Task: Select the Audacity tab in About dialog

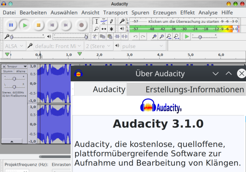Action: (x=101, y=89)
